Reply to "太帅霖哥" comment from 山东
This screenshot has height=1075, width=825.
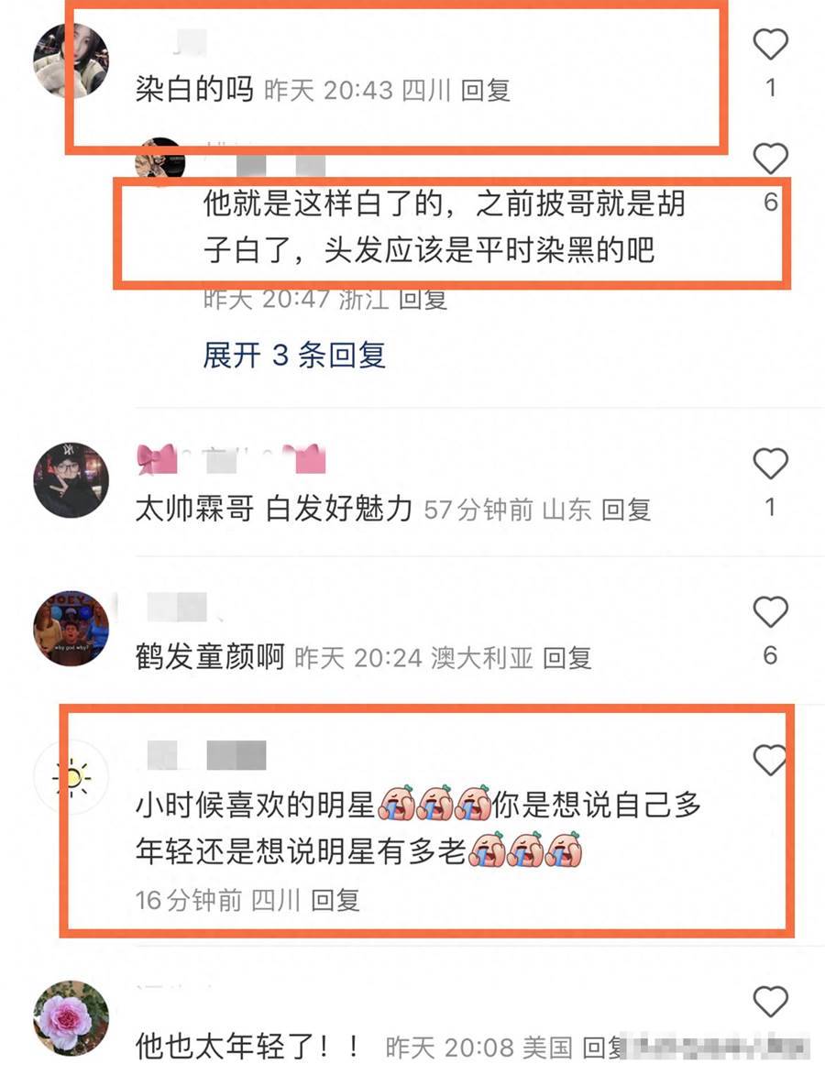point(625,510)
